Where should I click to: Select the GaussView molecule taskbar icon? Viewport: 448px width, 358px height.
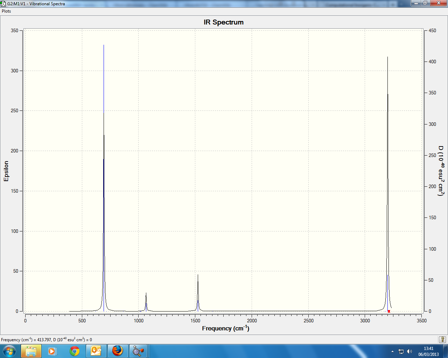point(139,351)
